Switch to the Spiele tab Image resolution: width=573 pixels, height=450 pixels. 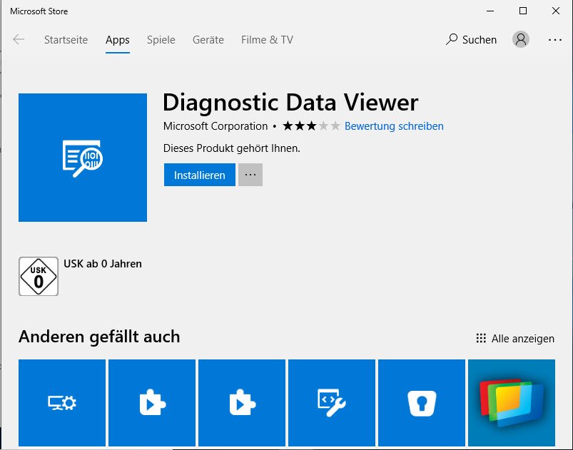click(161, 39)
